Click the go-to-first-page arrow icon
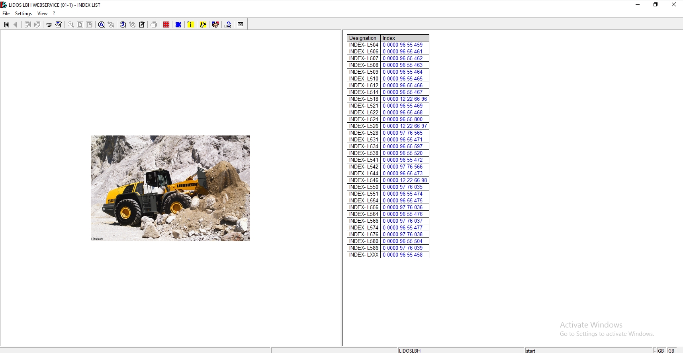Image resolution: width=683 pixels, height=353 pixels. pos(6,25)
